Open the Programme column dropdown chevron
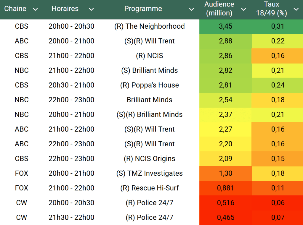 (192, 9)
